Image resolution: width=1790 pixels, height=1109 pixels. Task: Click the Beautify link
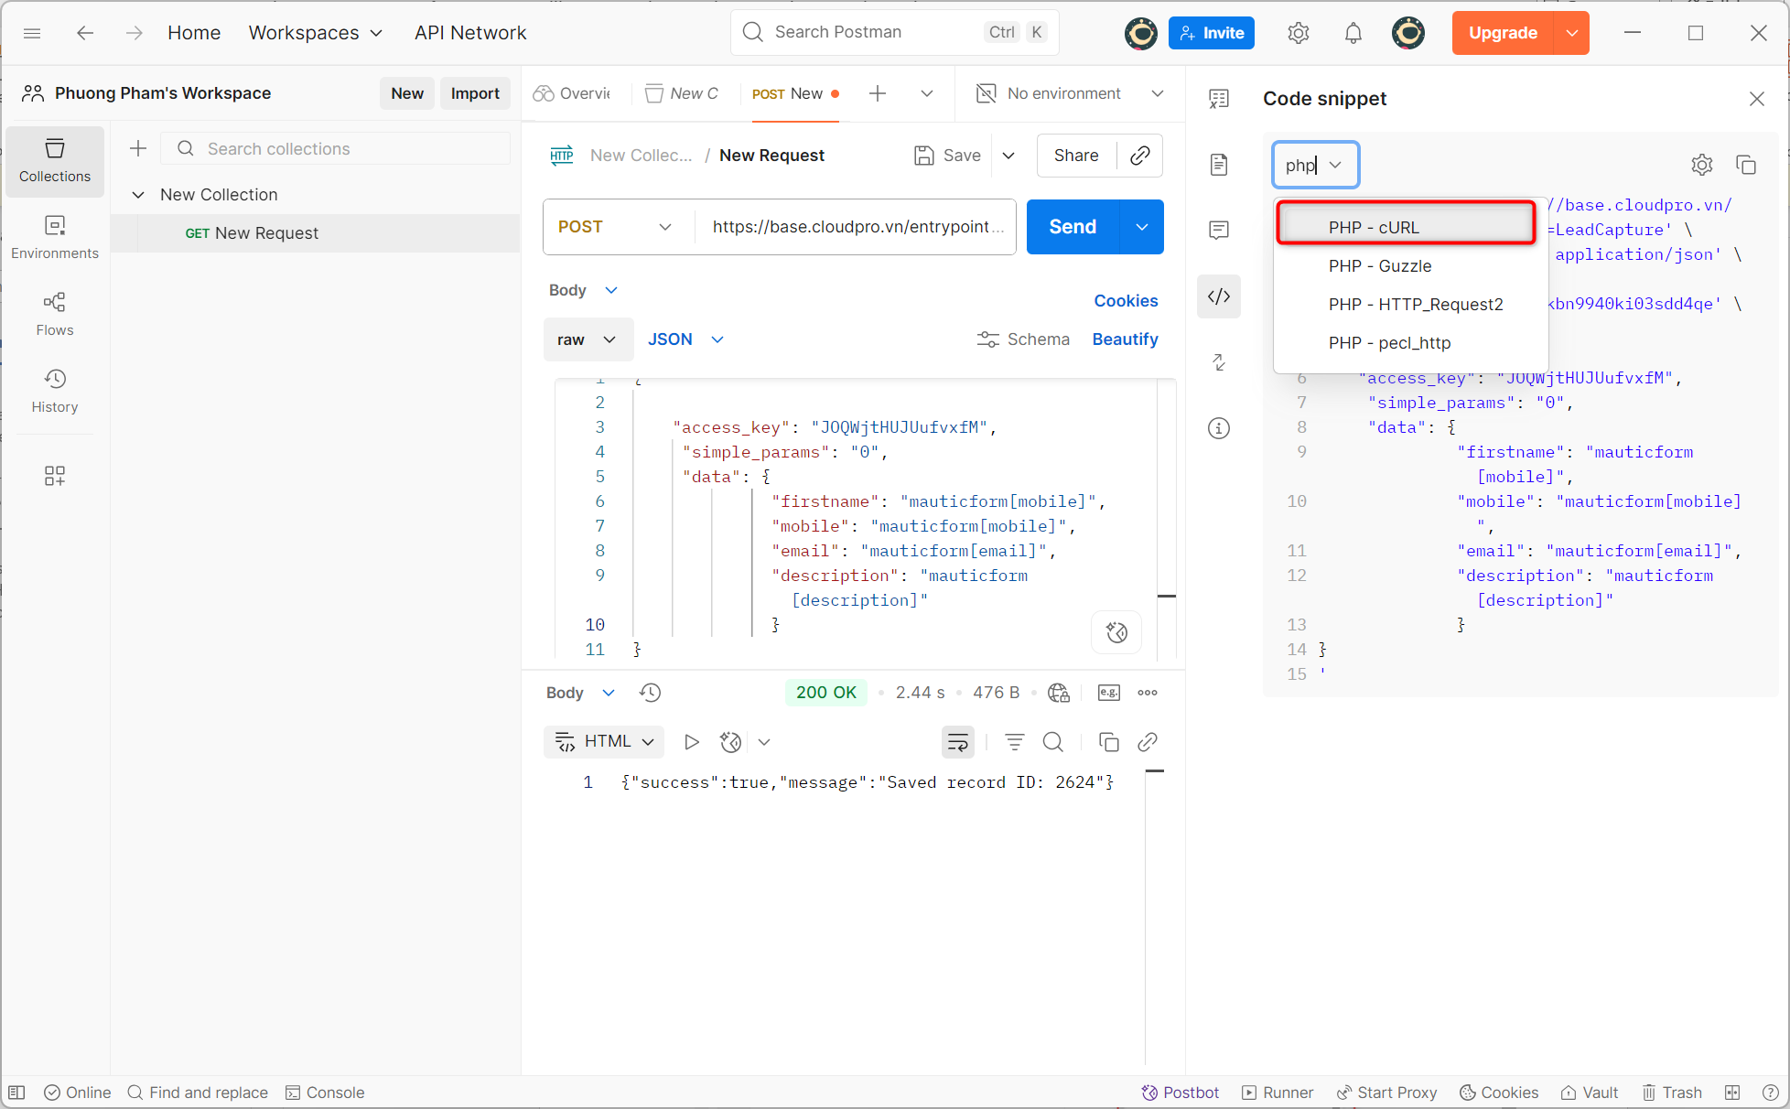tap(1125, 339)
